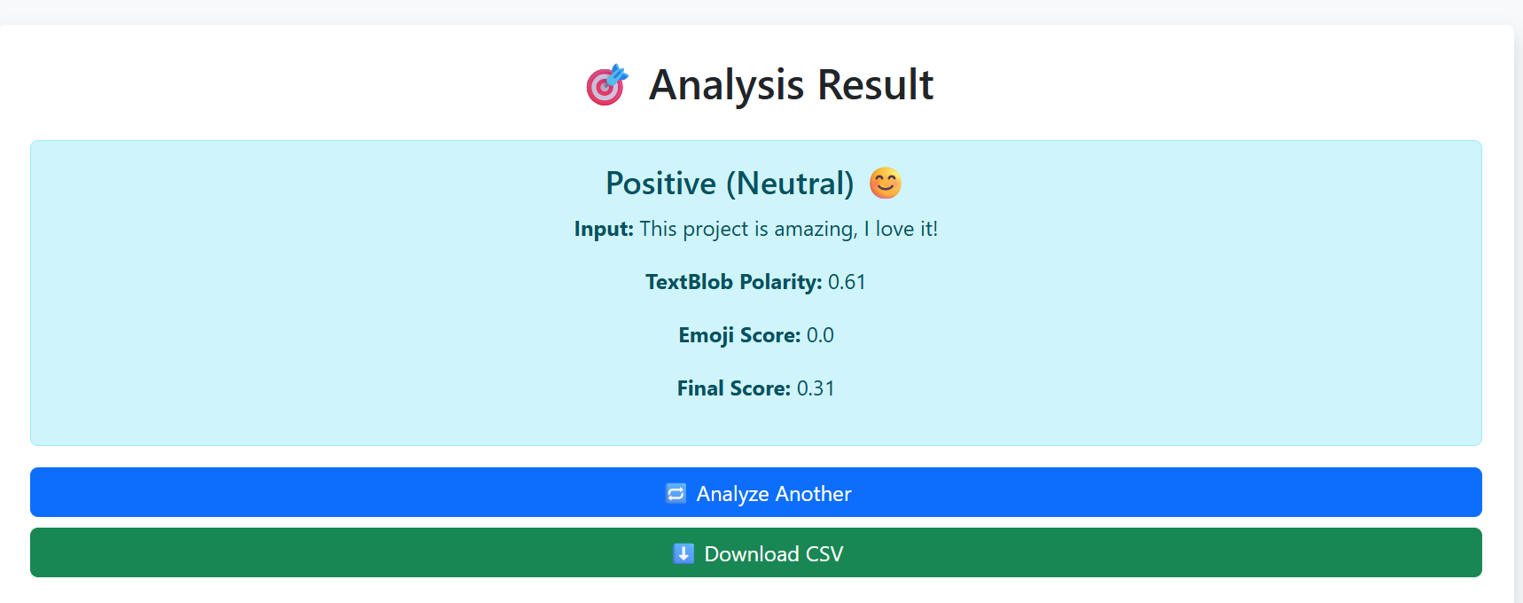Click the TextBlob Polarity value 0.61
Viewport: 1523px width, 603px height.
[847, 282]
